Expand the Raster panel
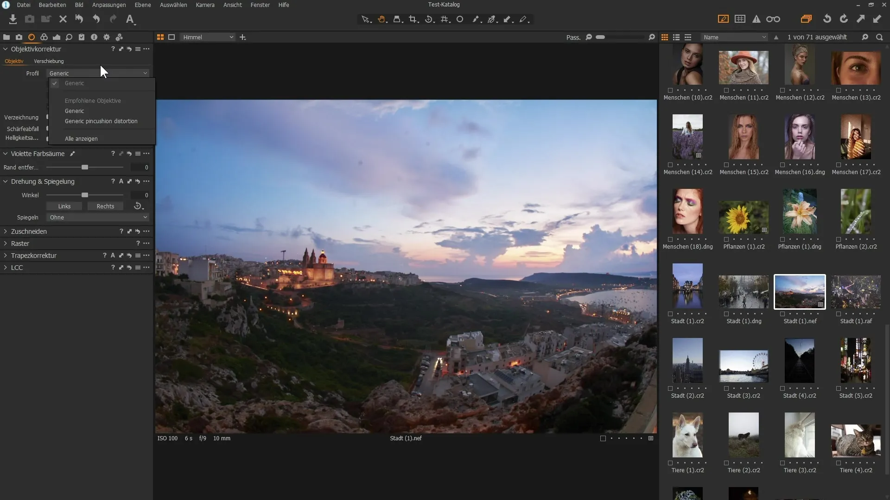 6,244
